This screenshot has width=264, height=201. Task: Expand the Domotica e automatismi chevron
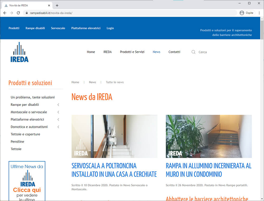[58, 127]
